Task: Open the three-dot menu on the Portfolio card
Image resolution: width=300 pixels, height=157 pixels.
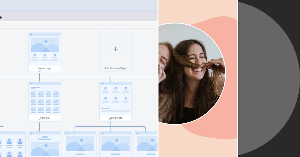Action: point(32,84)
